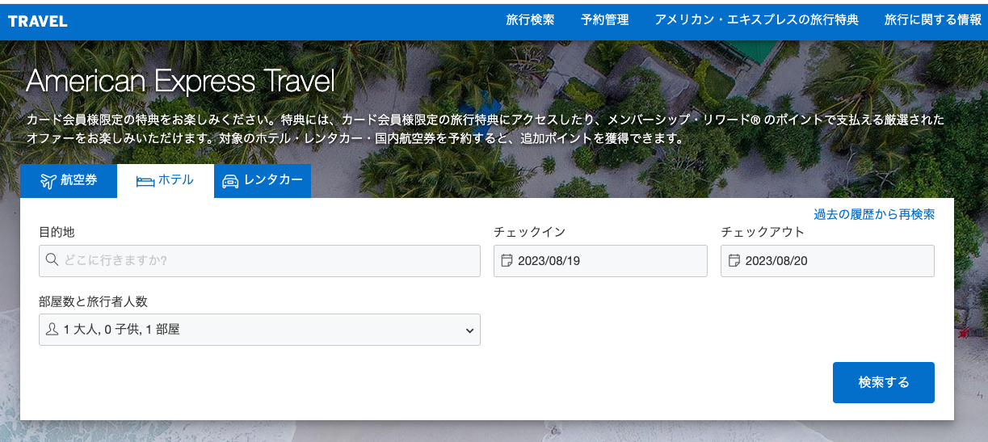Click 過去の履歴から再検索 link
This screenshot has width=988, height=442.
point(874,214)
